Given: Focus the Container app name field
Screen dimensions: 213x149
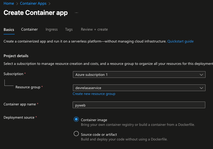Looking at the screenshot, I should (x=139, y=105).
